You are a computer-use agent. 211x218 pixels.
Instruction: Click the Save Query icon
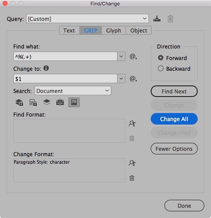click(x=157, y=19)
